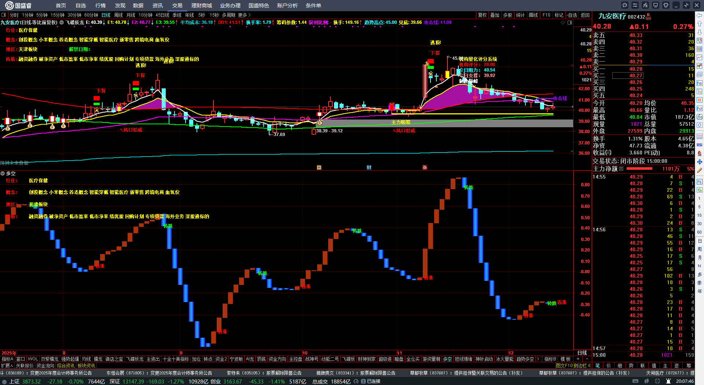Click the F12 icon in right sidebar

[x=700, y=108]
